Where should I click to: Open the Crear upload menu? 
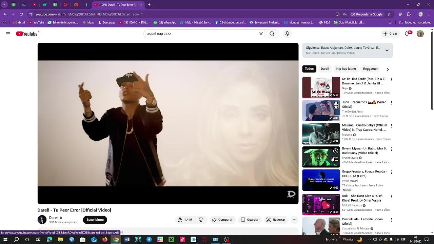tap(390, 34)
